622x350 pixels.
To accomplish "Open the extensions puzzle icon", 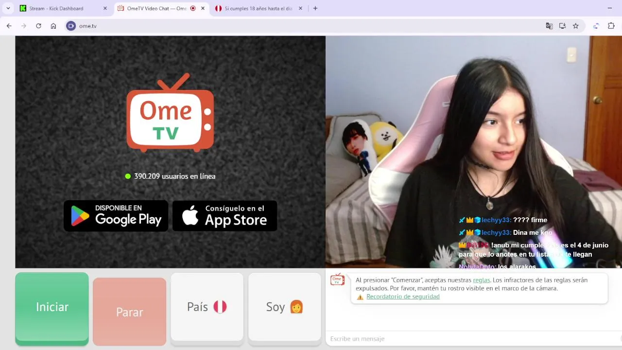I will pyautogui.click(x=611, y=26).
